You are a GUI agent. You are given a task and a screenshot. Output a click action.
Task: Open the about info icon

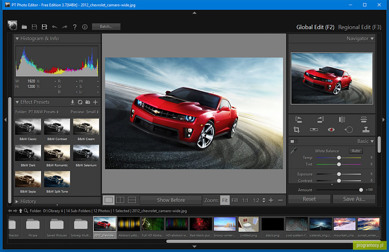click(x=85, y=27)
